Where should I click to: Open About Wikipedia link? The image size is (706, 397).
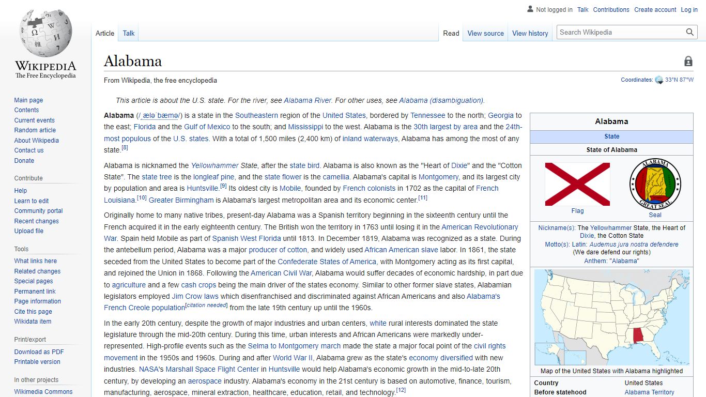37,141
